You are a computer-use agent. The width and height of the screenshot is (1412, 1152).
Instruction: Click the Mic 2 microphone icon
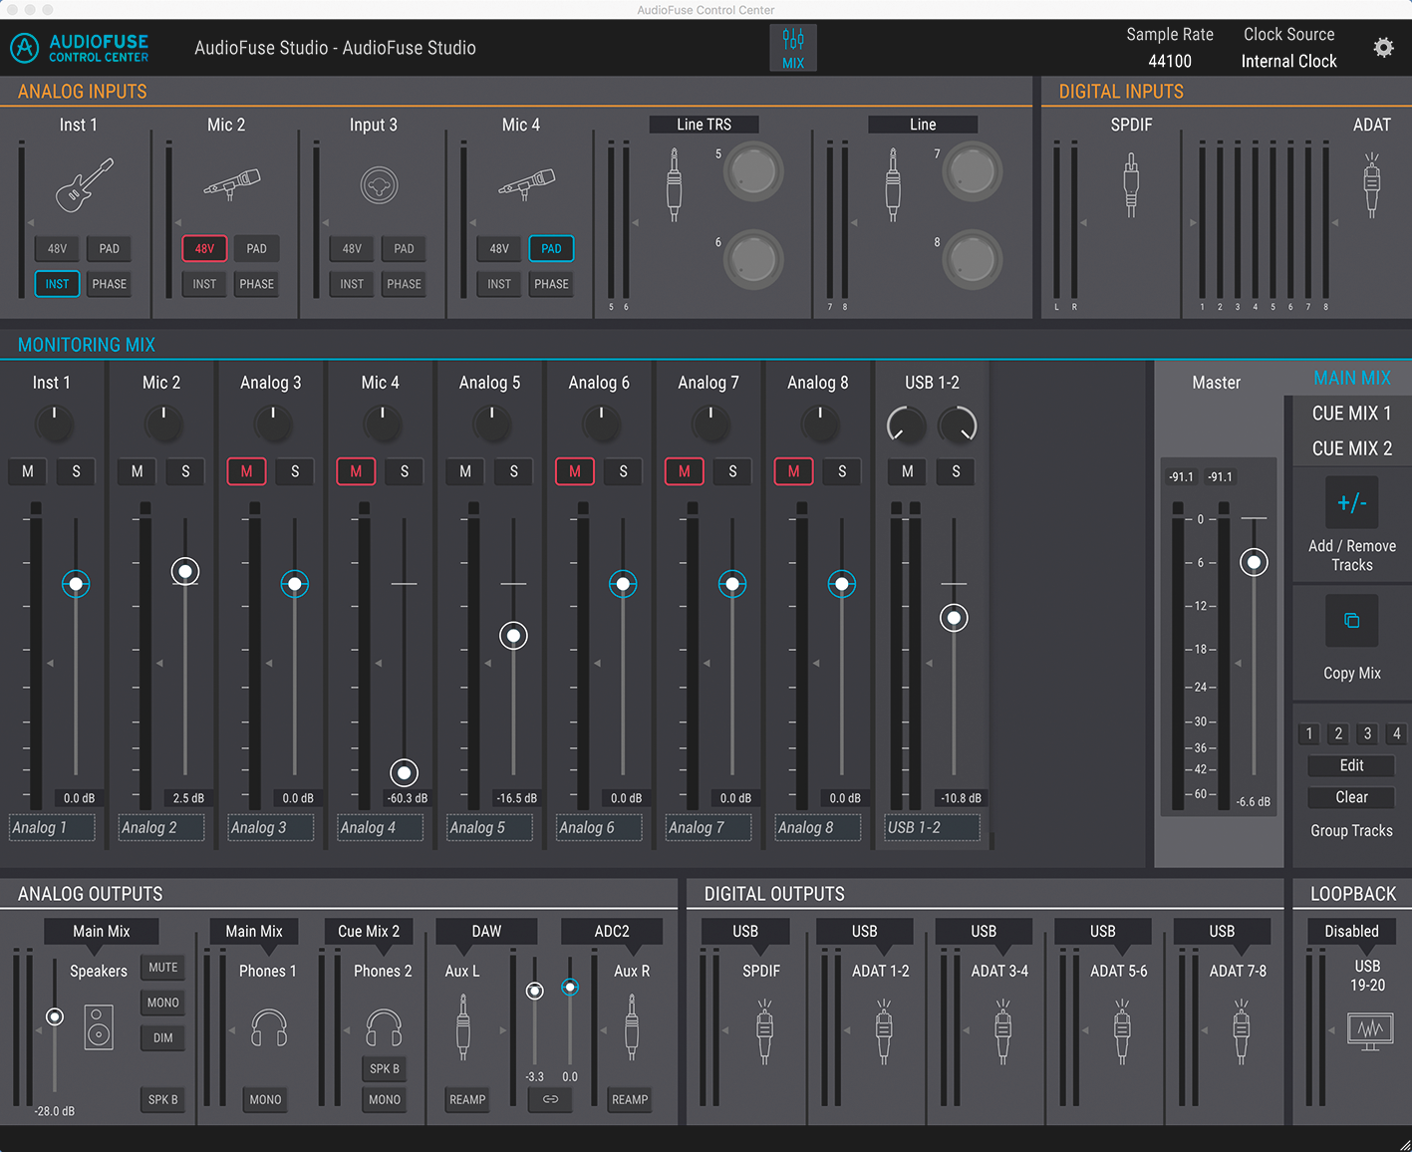point(232,183)
